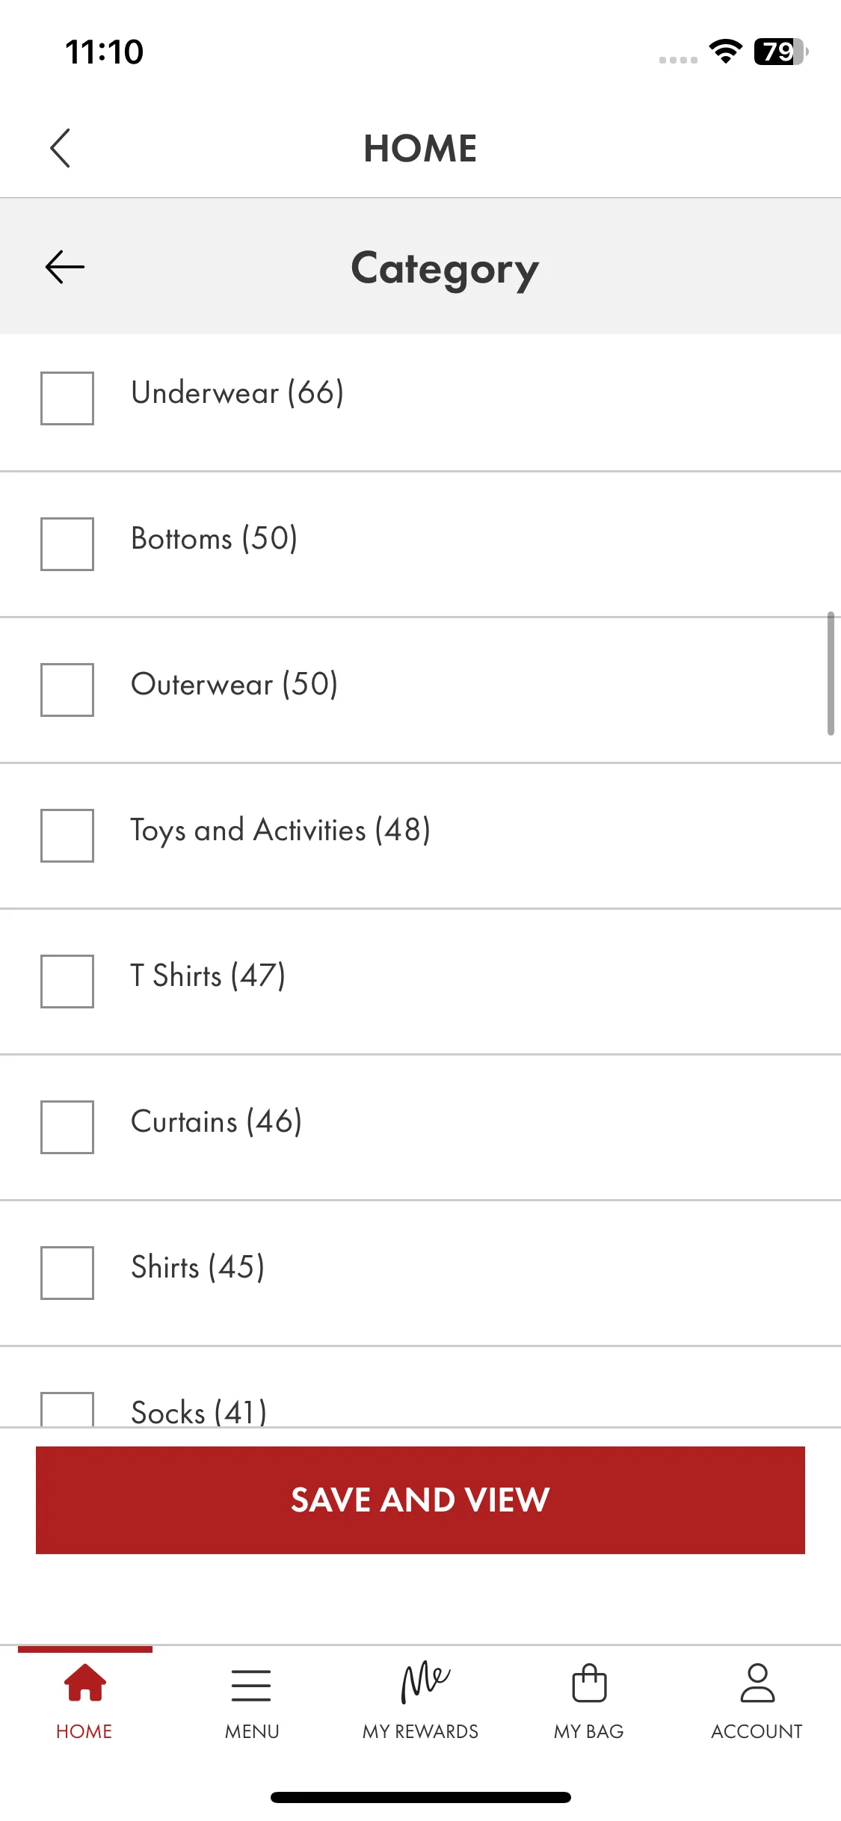
Task: Click the category list scrollbar
Action: click(x=831, y=674)
